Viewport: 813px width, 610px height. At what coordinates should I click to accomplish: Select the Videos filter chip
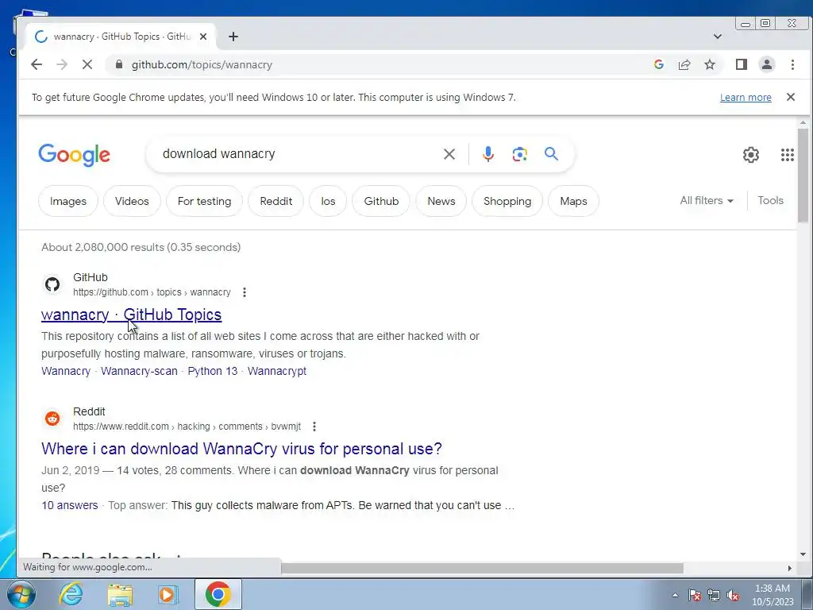coord(132,201)
